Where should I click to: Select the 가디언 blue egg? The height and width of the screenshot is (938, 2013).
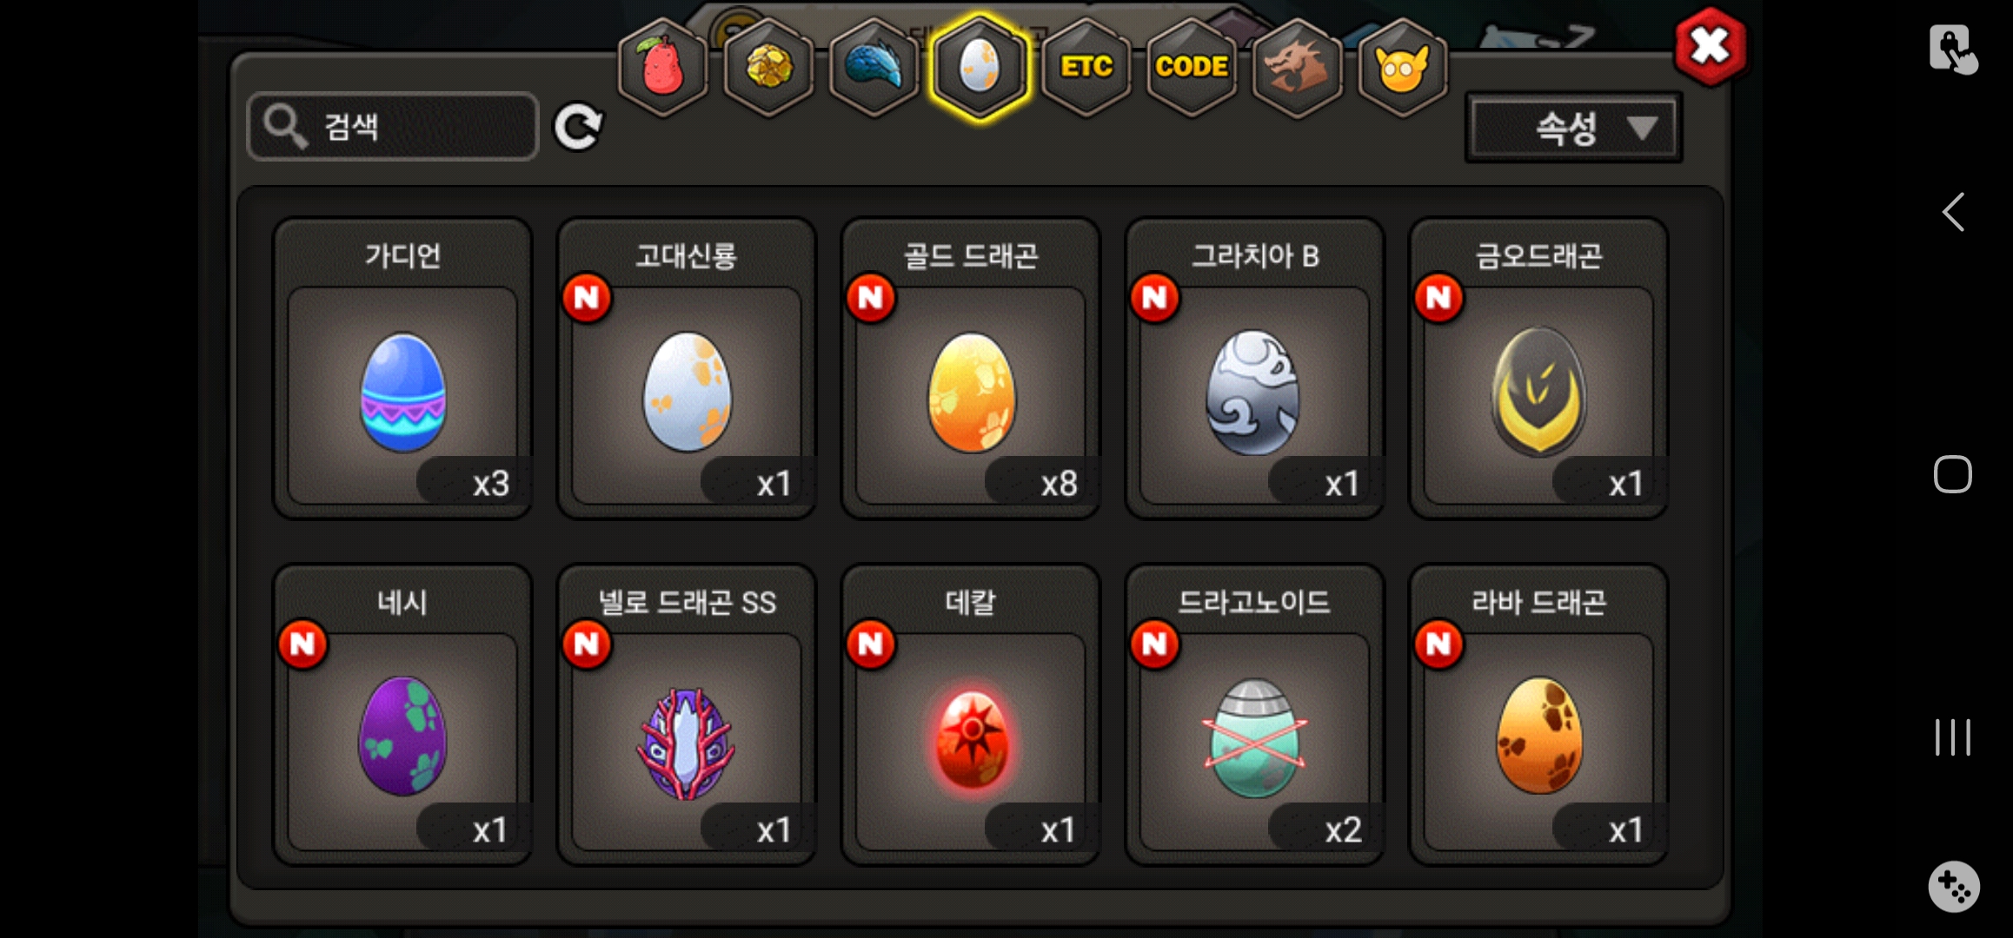(x=402, y=368)
